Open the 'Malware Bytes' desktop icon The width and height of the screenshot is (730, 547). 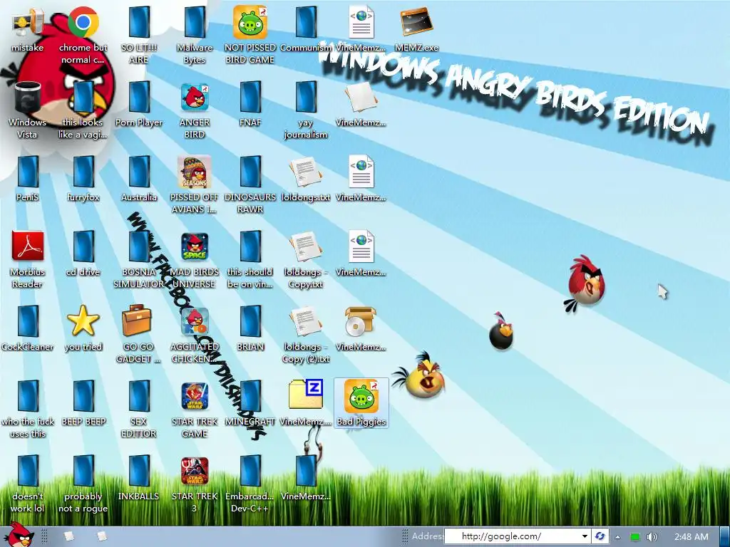(195, 36)
